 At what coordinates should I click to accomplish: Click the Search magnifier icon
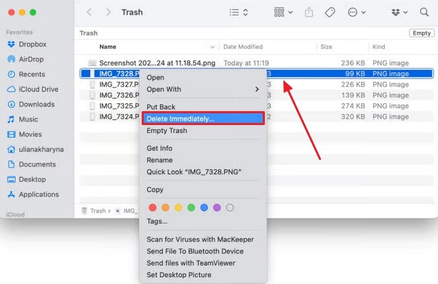pyautogui.click(x=424, y=12)
